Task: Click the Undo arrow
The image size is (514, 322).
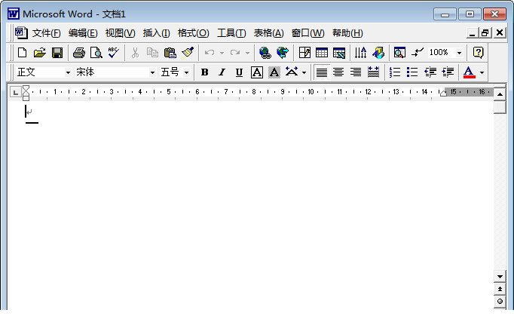Action: [x=209, y=53]
